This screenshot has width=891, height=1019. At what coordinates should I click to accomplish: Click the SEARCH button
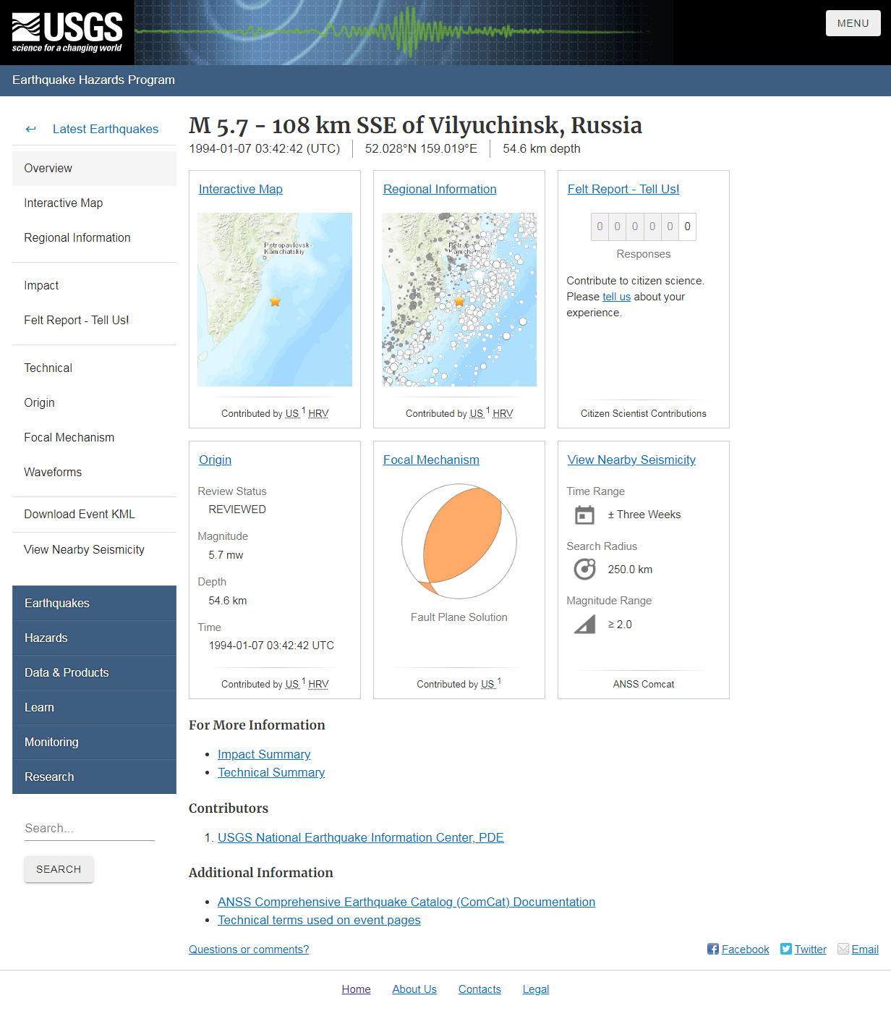point(59,869)
